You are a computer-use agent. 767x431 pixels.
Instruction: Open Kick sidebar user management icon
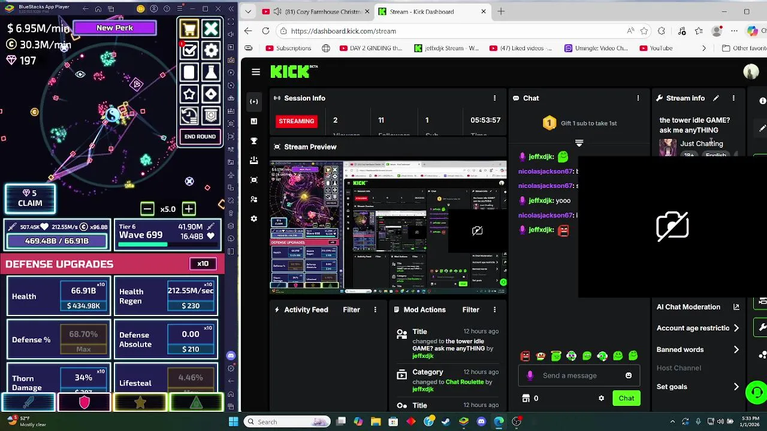coord(254,199)
